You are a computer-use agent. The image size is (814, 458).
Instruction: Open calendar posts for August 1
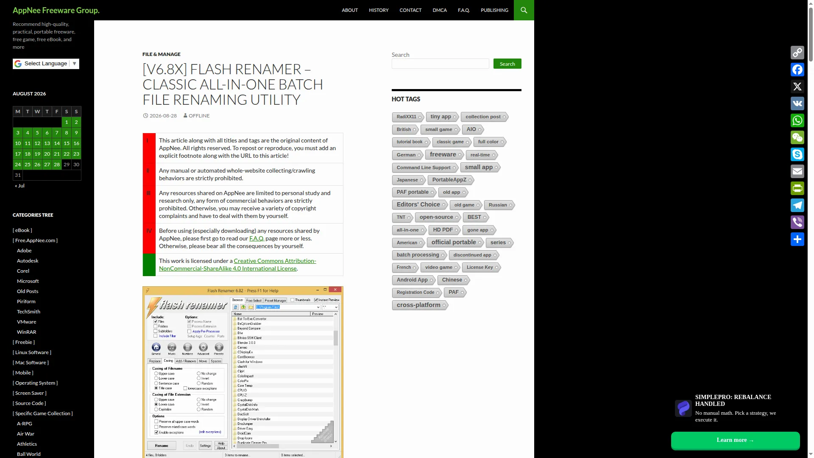pyautogui.click(x=67, y=122)
